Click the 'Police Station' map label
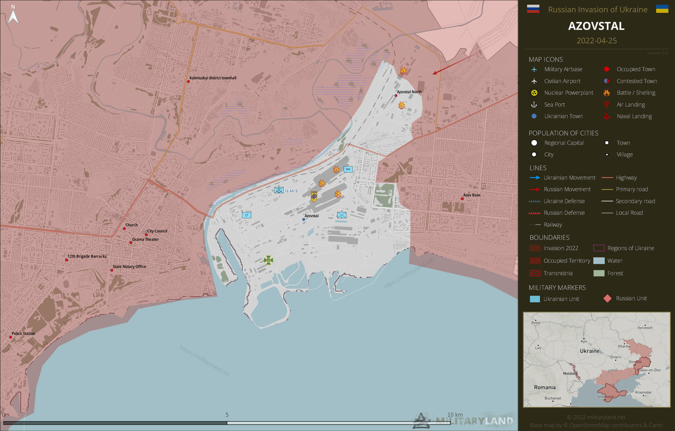675x431 pixels. [x=23, y=333]
